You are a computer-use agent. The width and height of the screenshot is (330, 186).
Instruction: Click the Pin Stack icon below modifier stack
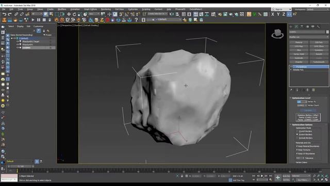[291, 90]
